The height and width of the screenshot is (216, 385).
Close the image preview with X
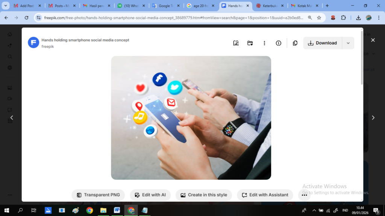(x=373, y=40)
